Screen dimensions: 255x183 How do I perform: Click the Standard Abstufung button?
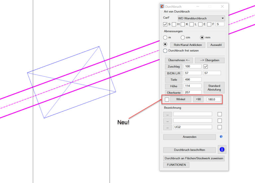[214, 88]
